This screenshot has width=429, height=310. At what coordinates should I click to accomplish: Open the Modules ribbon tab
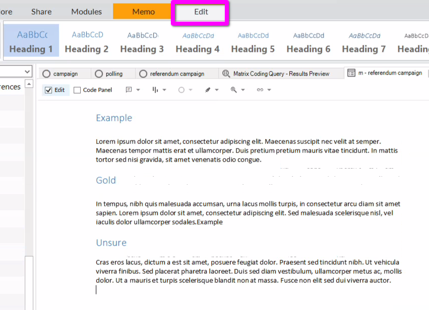pos(86,12)
